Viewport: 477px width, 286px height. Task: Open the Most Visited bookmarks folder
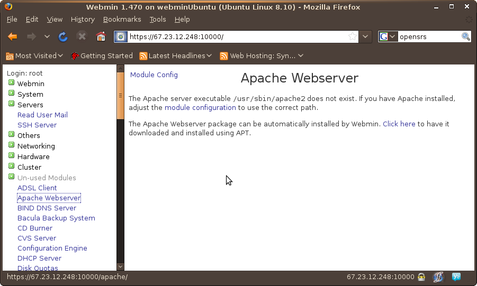click(34, 56)
